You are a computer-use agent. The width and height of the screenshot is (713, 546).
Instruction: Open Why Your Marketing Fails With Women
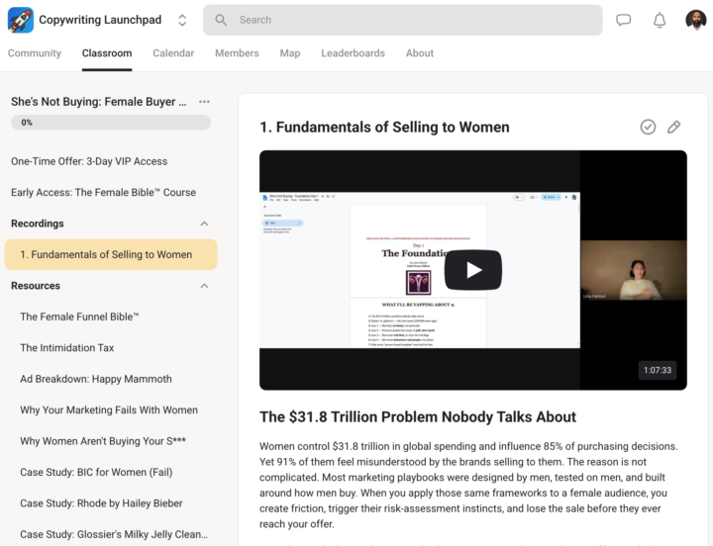coord(109,410)
